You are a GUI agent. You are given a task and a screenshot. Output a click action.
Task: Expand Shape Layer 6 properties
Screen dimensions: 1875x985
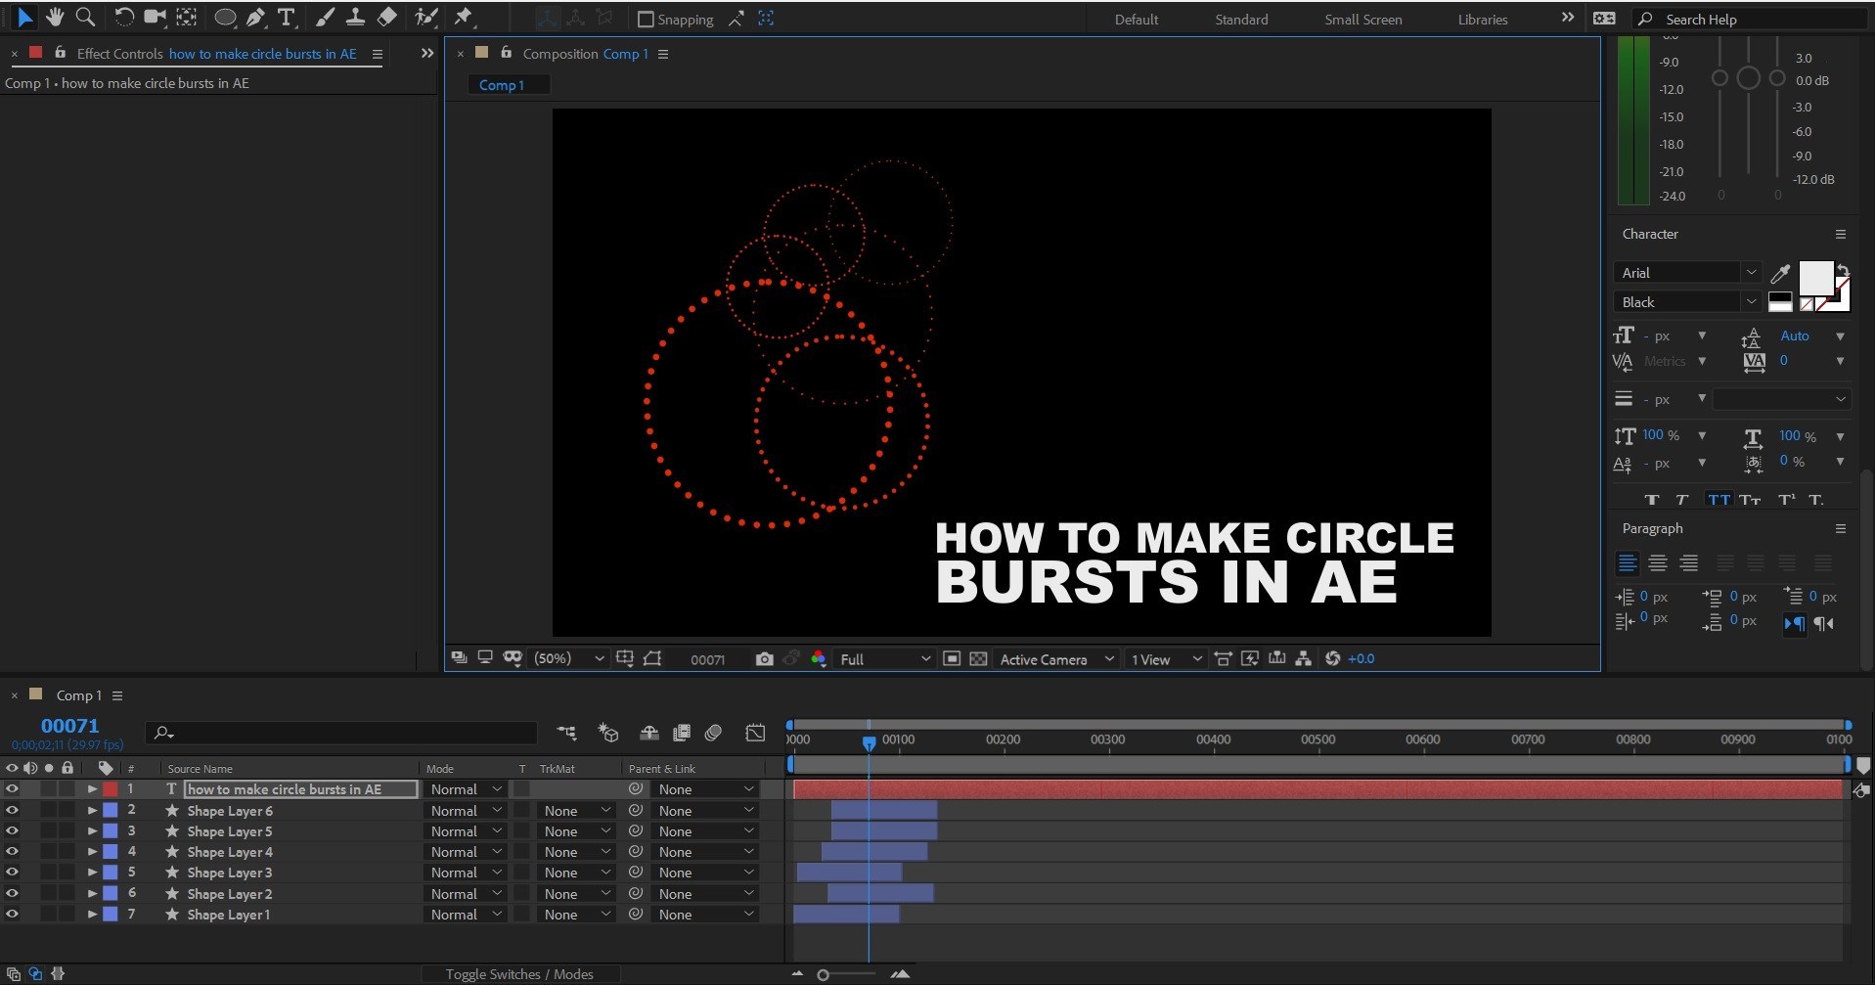92,810
